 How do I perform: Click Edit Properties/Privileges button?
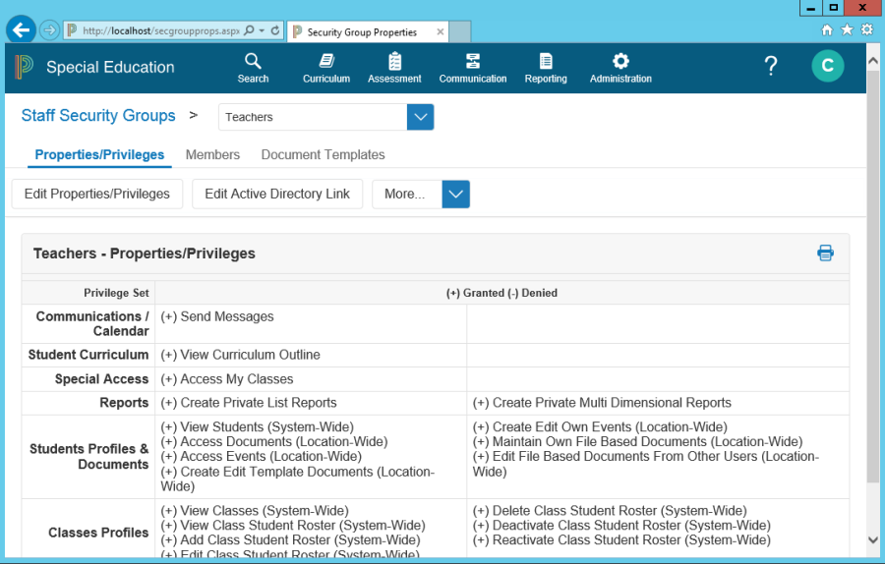(97, 194)
